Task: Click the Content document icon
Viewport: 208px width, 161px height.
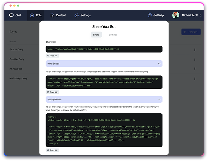Action: click(53, 16)
